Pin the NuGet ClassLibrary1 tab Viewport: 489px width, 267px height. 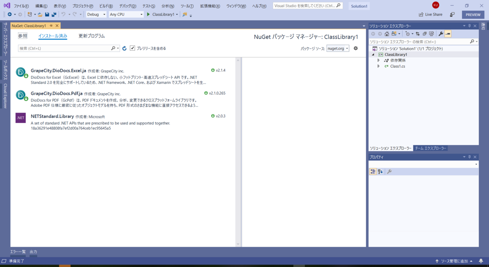click(51, 26)
